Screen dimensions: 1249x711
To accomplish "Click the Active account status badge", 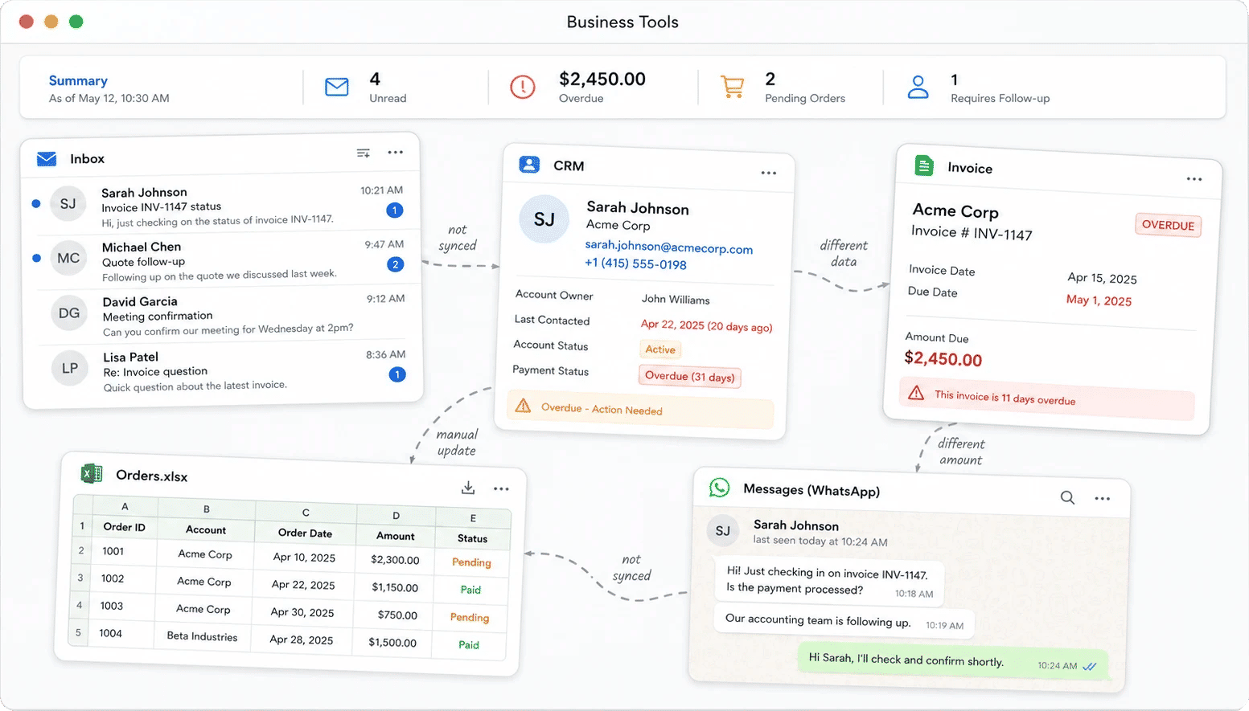I will pyautogui.click(x=660, y=349).
